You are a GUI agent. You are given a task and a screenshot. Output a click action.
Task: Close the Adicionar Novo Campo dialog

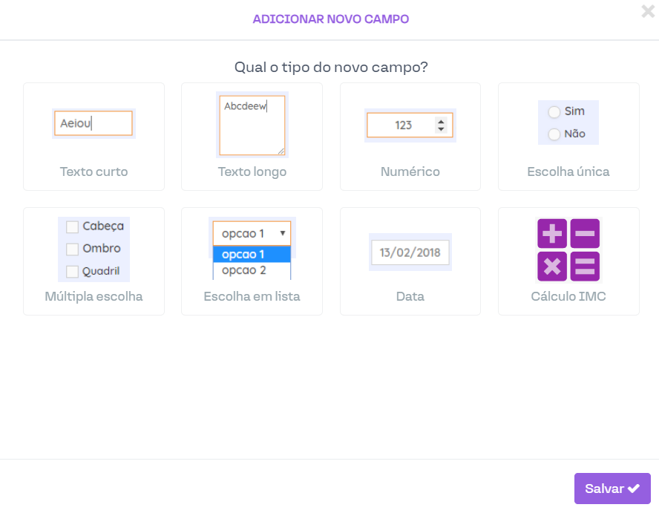click(x=647, y=11)
